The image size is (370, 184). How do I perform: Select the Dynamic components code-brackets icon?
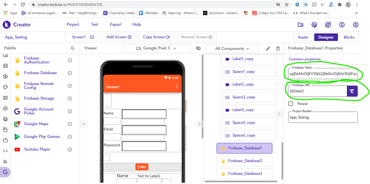click(x=5, y=151)
